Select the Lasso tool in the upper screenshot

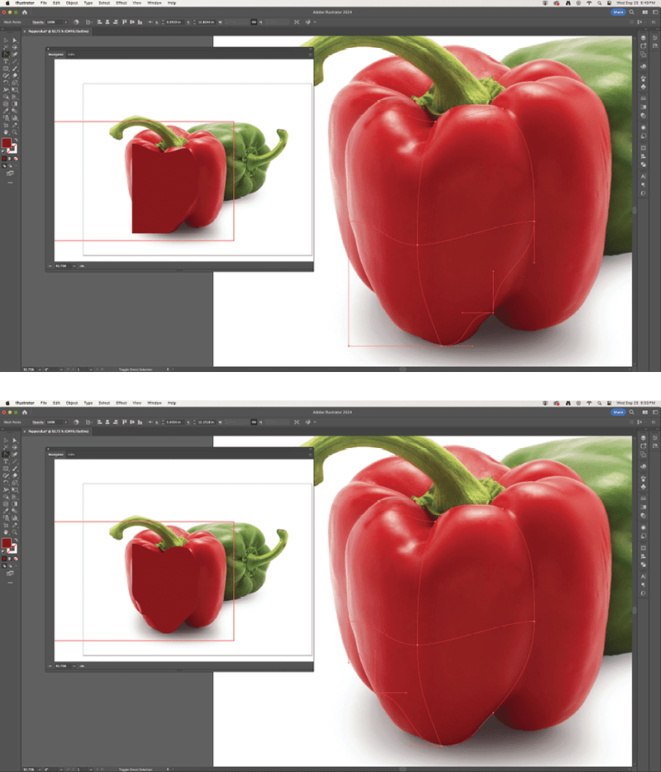pos(15,47)
